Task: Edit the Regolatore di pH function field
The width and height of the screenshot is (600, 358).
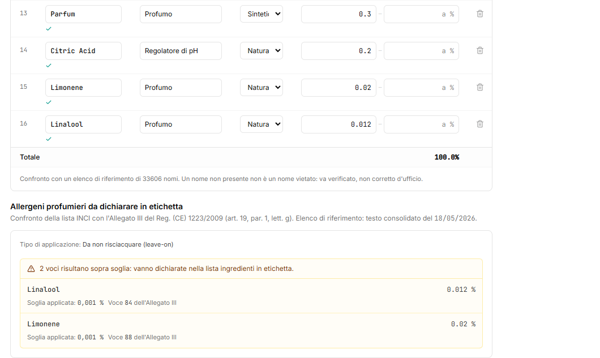Action: [x=181, y=51]
